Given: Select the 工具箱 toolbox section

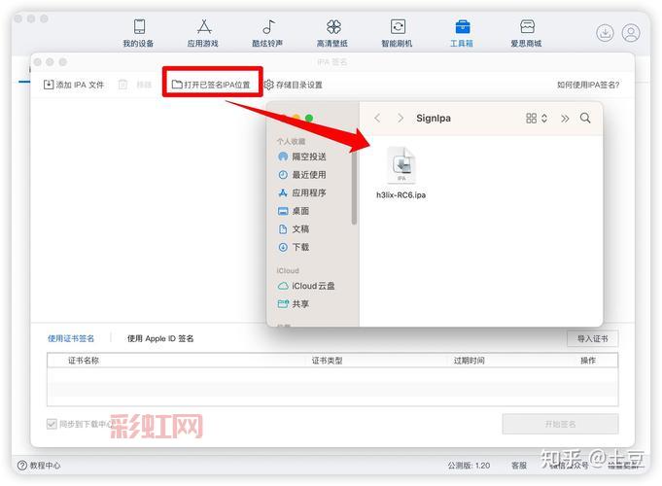Looking at the screenshot, I should coord(462,32).
